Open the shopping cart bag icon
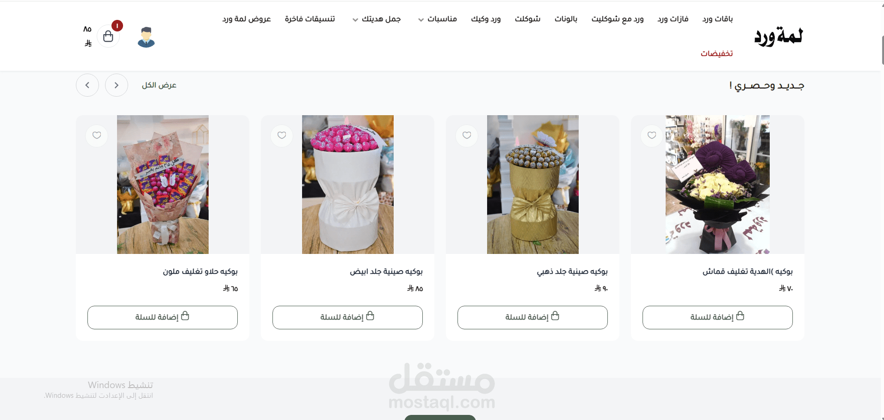The image size is (884, 420). click(108, 36)
